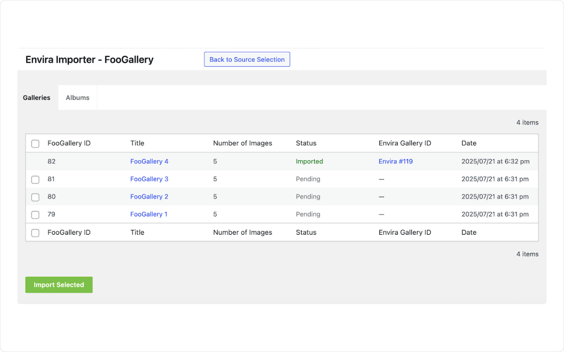Screen dimensions: 564x352
Task: Click the 4 items count below table
Action: [x=527, y=254]
